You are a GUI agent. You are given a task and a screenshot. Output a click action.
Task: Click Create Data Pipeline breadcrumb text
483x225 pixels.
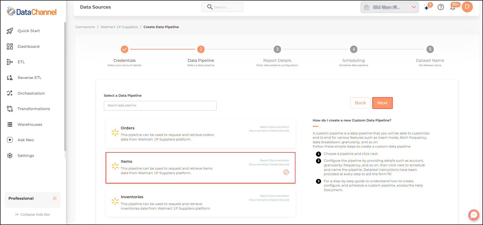click(161, 27)
